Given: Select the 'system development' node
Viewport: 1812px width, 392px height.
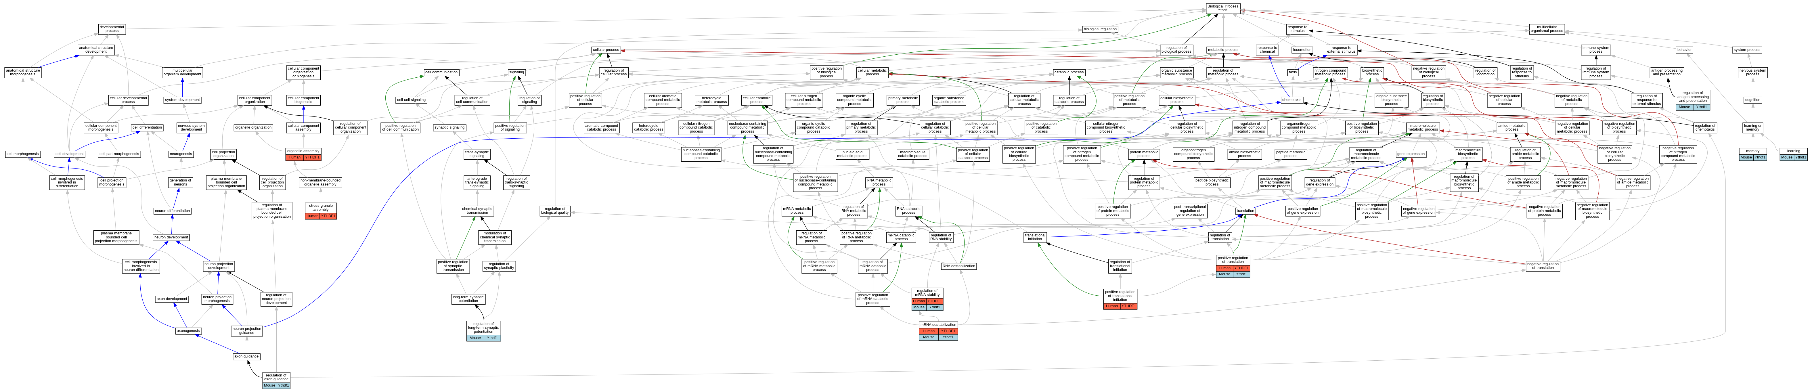Looking at the screenshot, I should pyautogui.click(x=182, y=100).
